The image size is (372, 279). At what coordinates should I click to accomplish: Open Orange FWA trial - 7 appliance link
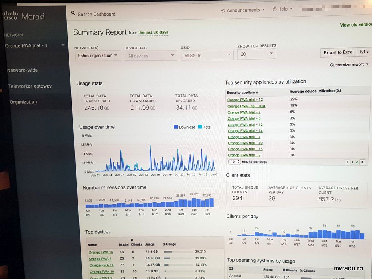[x=244, y=112]
